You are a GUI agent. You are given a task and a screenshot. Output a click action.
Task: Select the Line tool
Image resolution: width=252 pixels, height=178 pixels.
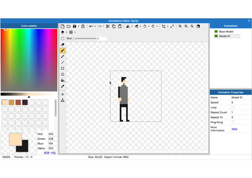point(63,63)
